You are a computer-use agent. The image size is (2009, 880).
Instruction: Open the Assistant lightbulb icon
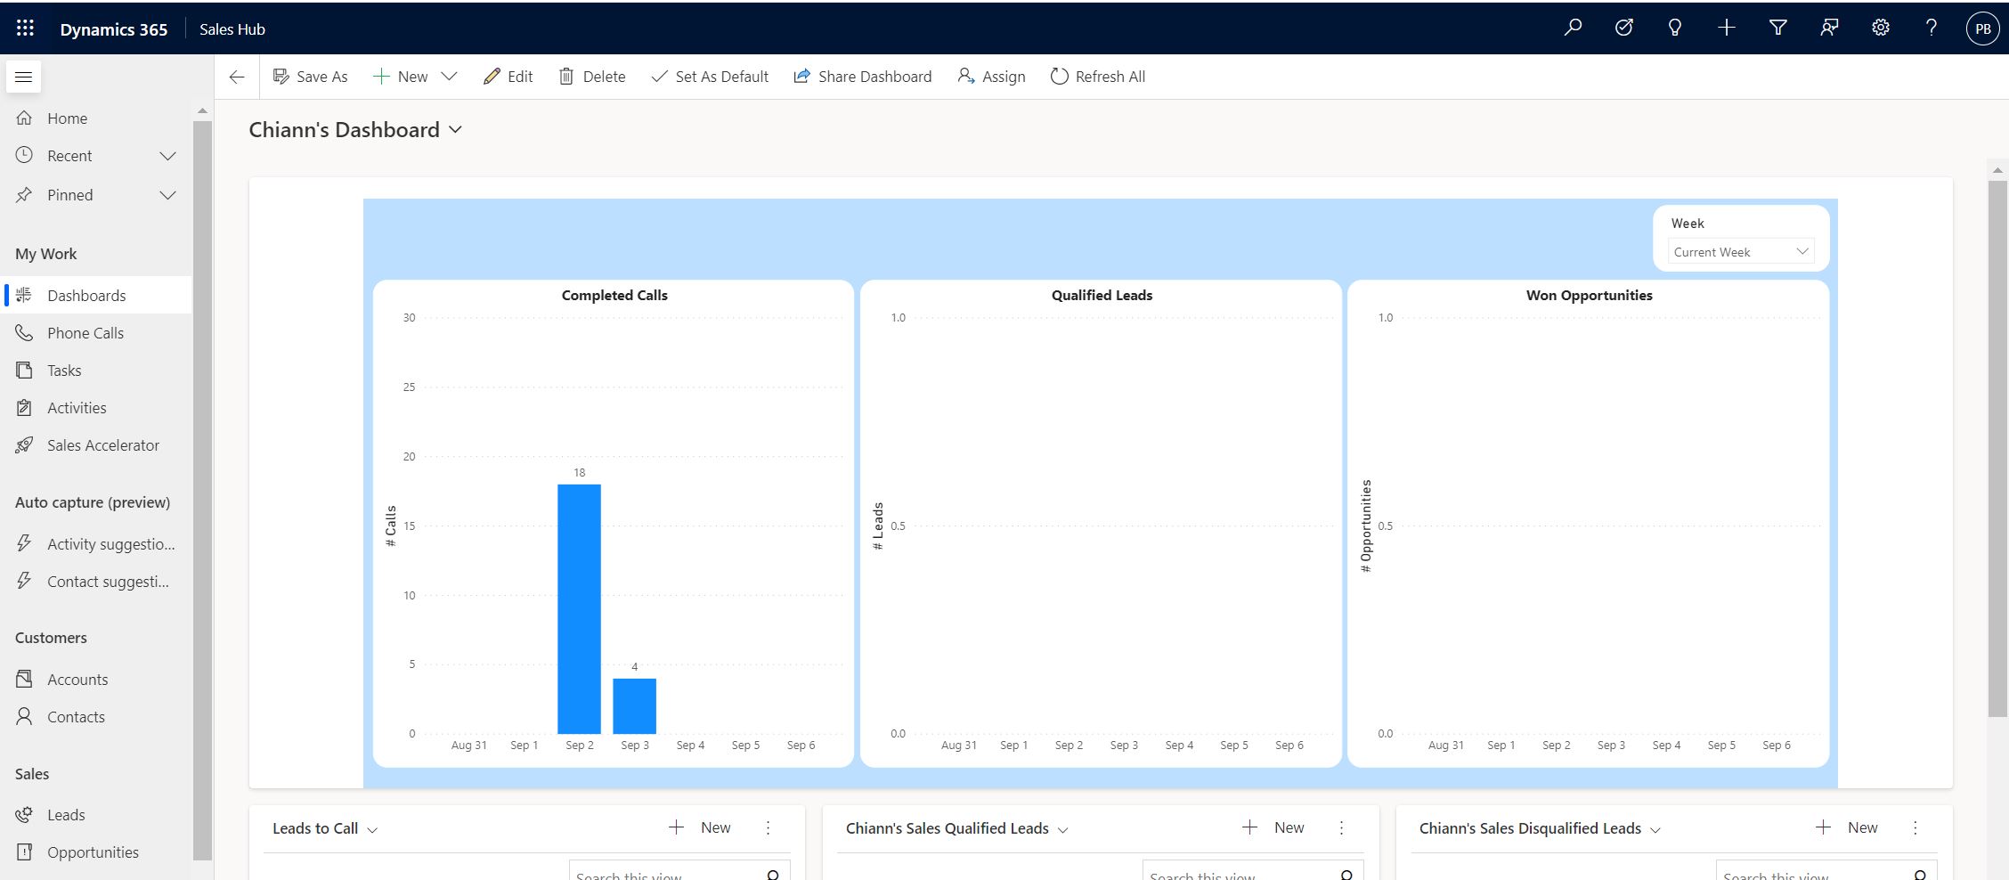1675,28
